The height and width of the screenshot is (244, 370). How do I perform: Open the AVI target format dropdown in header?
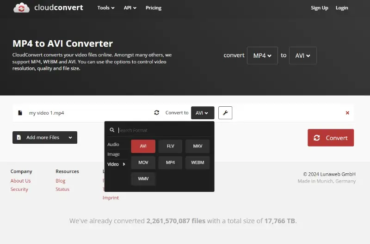coord(302,55)
